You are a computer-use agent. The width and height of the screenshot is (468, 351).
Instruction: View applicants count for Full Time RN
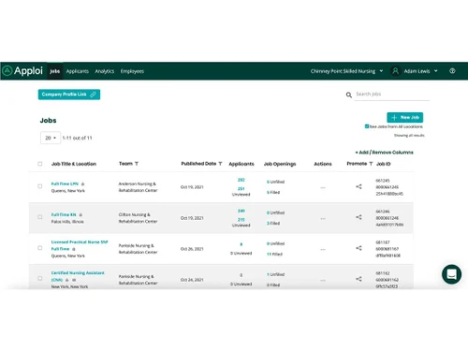click(x=241, y=211)
